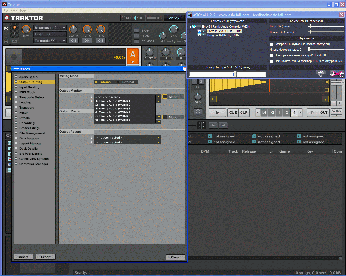The image size is (346, 276).
Task: Click Export button in Preferences
Action: click(x=46, y=257)
